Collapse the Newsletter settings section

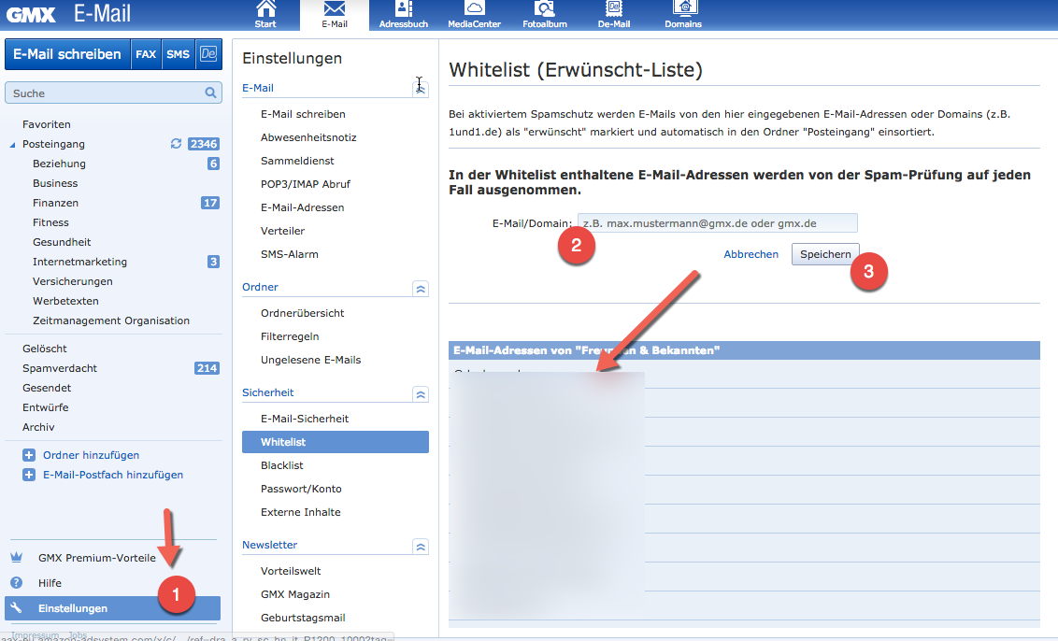click(421, 548)
